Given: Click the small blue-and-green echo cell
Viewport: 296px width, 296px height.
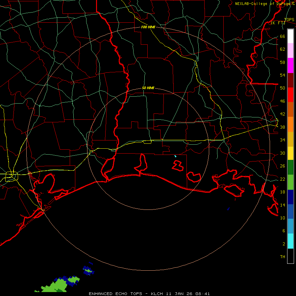Looking at the screenshot, I should [x=88, y=271].
